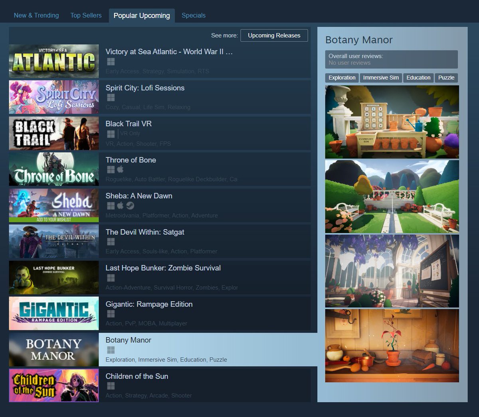This screenshot has width=479, height=417.
Task: Open Last Hope Bunker: Zombie Survival title
Action: coord(163,268)
